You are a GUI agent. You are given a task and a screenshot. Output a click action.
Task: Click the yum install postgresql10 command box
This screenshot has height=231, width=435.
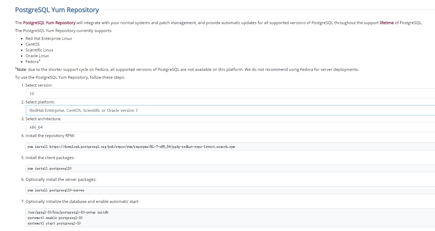coord(230,169)
